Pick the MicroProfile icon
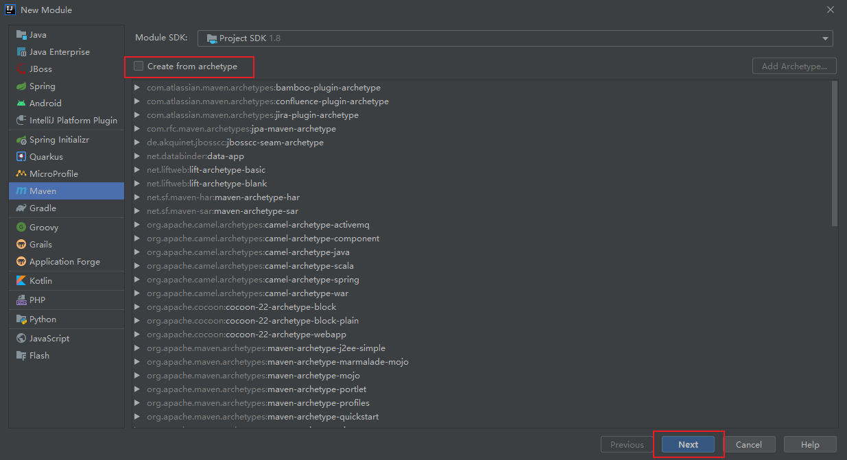The image size is (847, 460). pyautogui.click(x=21, y=174)
